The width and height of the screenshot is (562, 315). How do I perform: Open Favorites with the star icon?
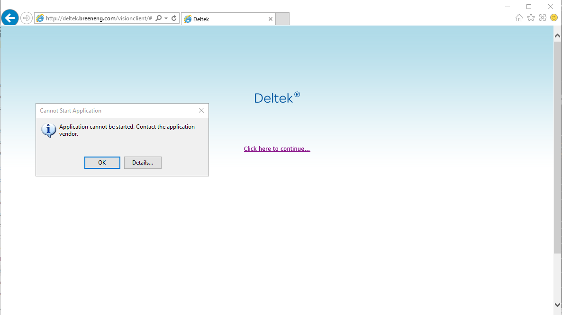point(531,18)
